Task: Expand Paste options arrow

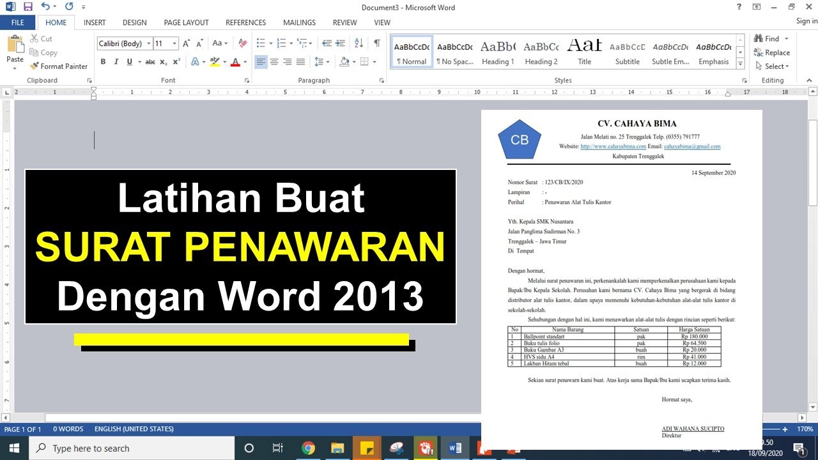Action: [15, 68]
